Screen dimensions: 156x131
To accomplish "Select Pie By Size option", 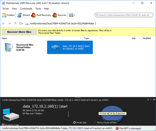I will pos(75,122).
